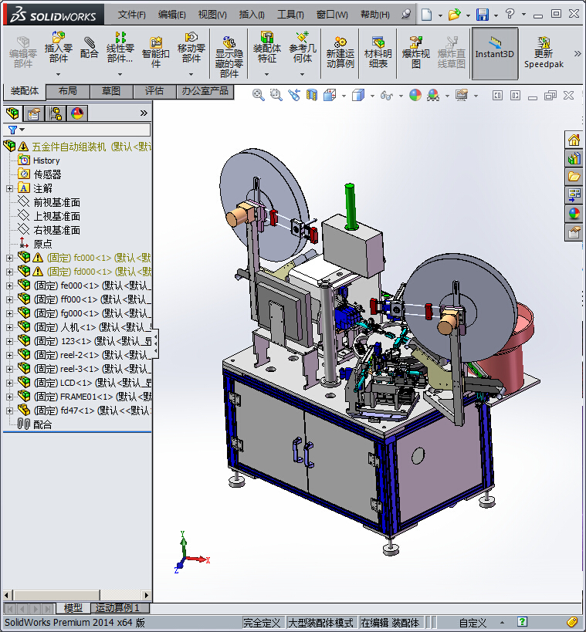Open Design Library icon in task pane
This screenshot has width=586, height=632.
(x=574, y=158)
